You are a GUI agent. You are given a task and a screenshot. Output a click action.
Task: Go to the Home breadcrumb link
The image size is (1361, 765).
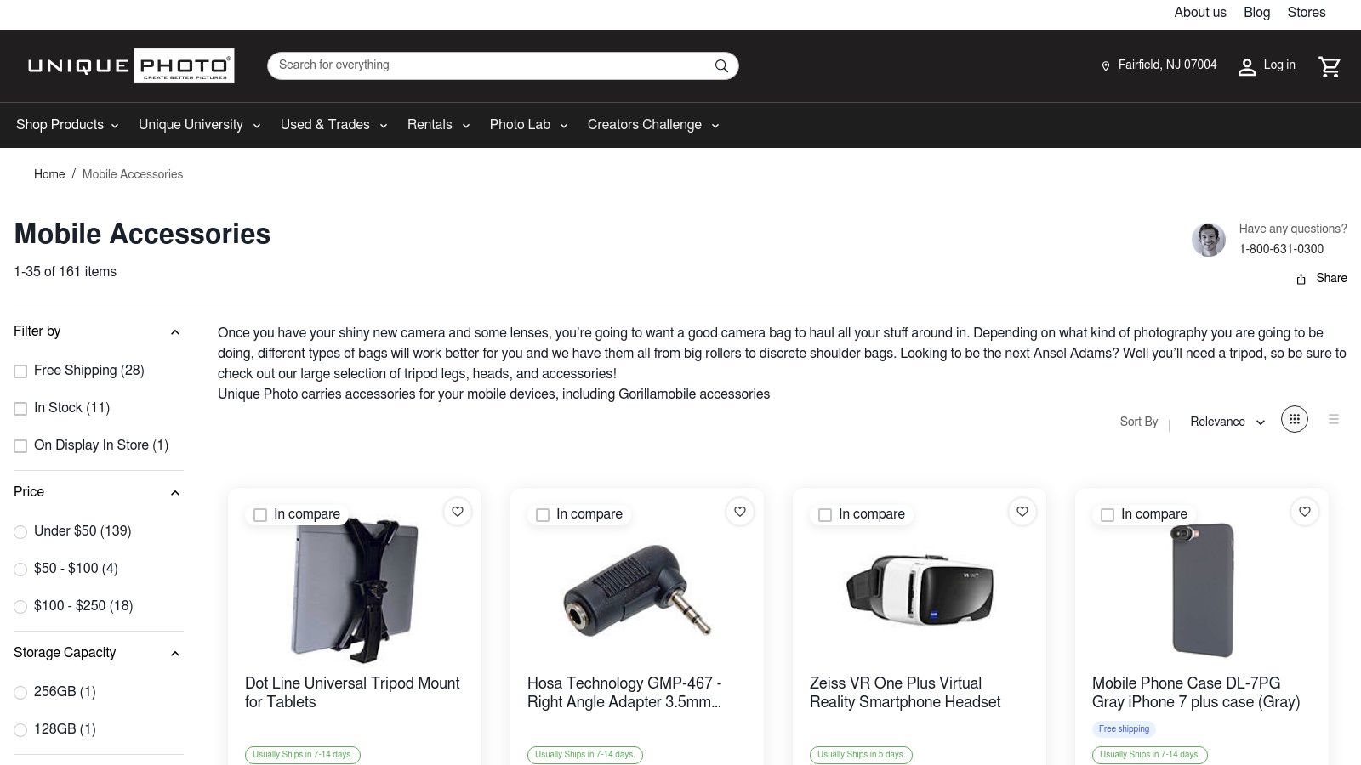[x=49, y=174]
